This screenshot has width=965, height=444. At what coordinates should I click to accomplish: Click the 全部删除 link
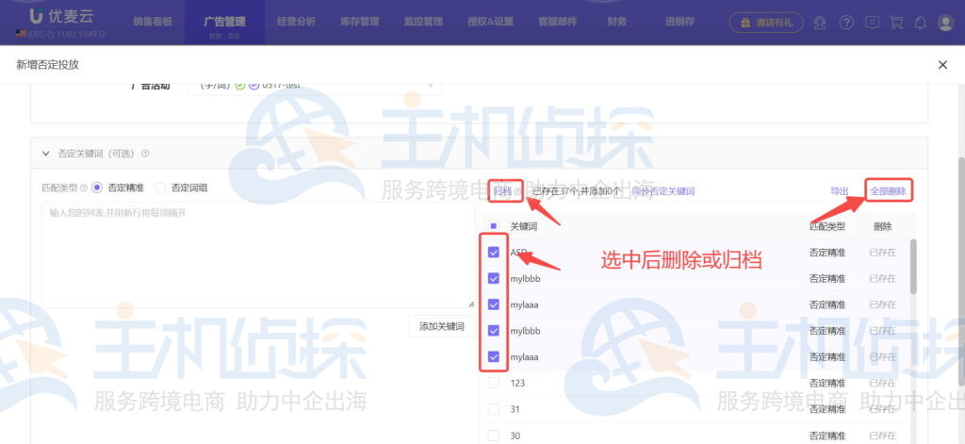[888, 191]
